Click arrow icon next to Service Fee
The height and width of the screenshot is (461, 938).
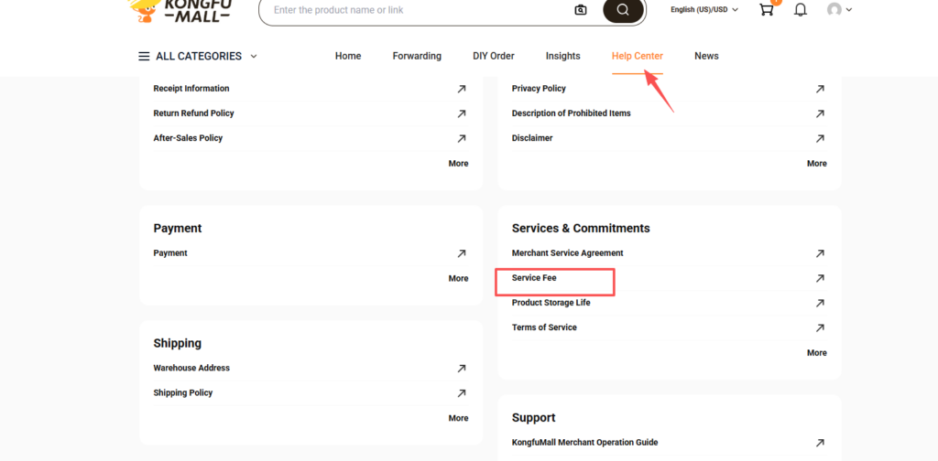[820, 278]
